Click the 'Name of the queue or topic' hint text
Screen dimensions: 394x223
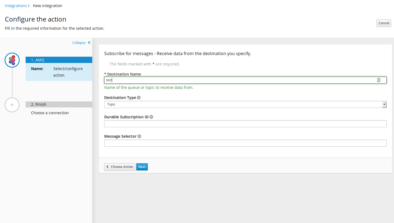click(149, 88)
